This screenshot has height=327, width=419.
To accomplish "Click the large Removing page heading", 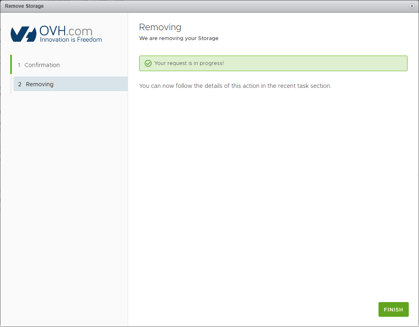I will pos(160,27).
